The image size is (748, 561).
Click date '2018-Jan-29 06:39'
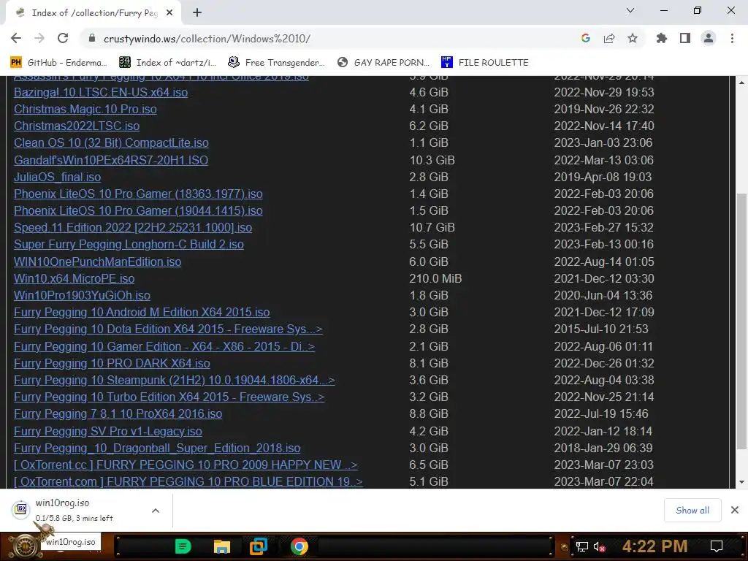click(603, 449)
